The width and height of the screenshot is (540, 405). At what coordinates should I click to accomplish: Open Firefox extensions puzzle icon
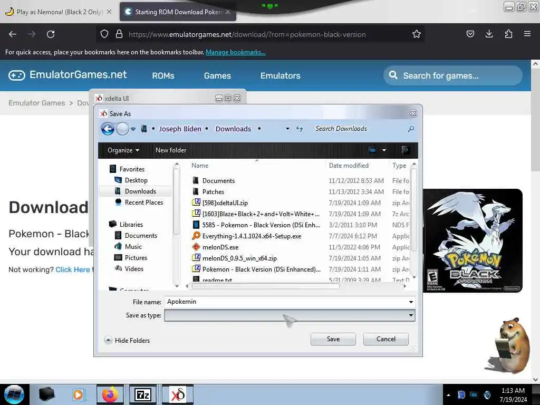(508, 34)
